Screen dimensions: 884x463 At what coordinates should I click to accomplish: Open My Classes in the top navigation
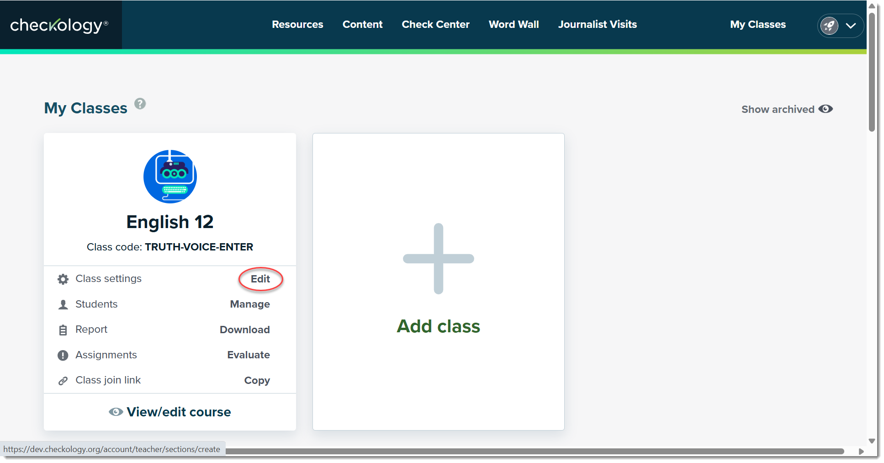pyautogui.click(x=757, y=25)
